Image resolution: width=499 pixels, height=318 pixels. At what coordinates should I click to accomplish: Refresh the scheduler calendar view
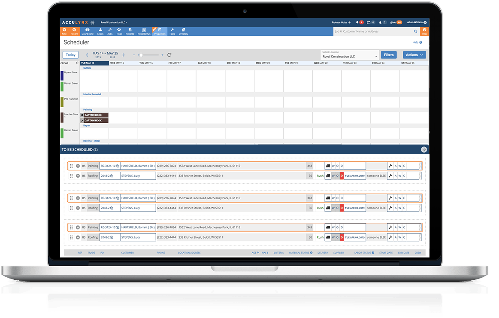[x=169, y=55]
